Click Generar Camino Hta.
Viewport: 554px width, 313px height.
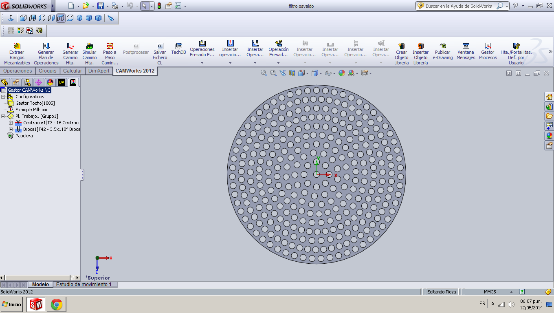(70, 53)
